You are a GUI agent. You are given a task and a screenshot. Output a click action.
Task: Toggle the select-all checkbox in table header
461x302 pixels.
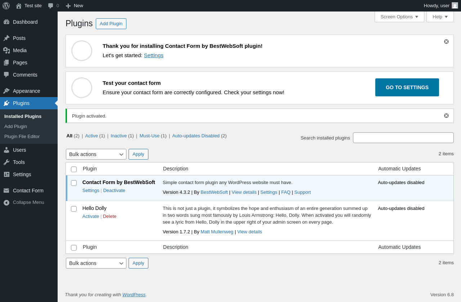pos(74,169)
